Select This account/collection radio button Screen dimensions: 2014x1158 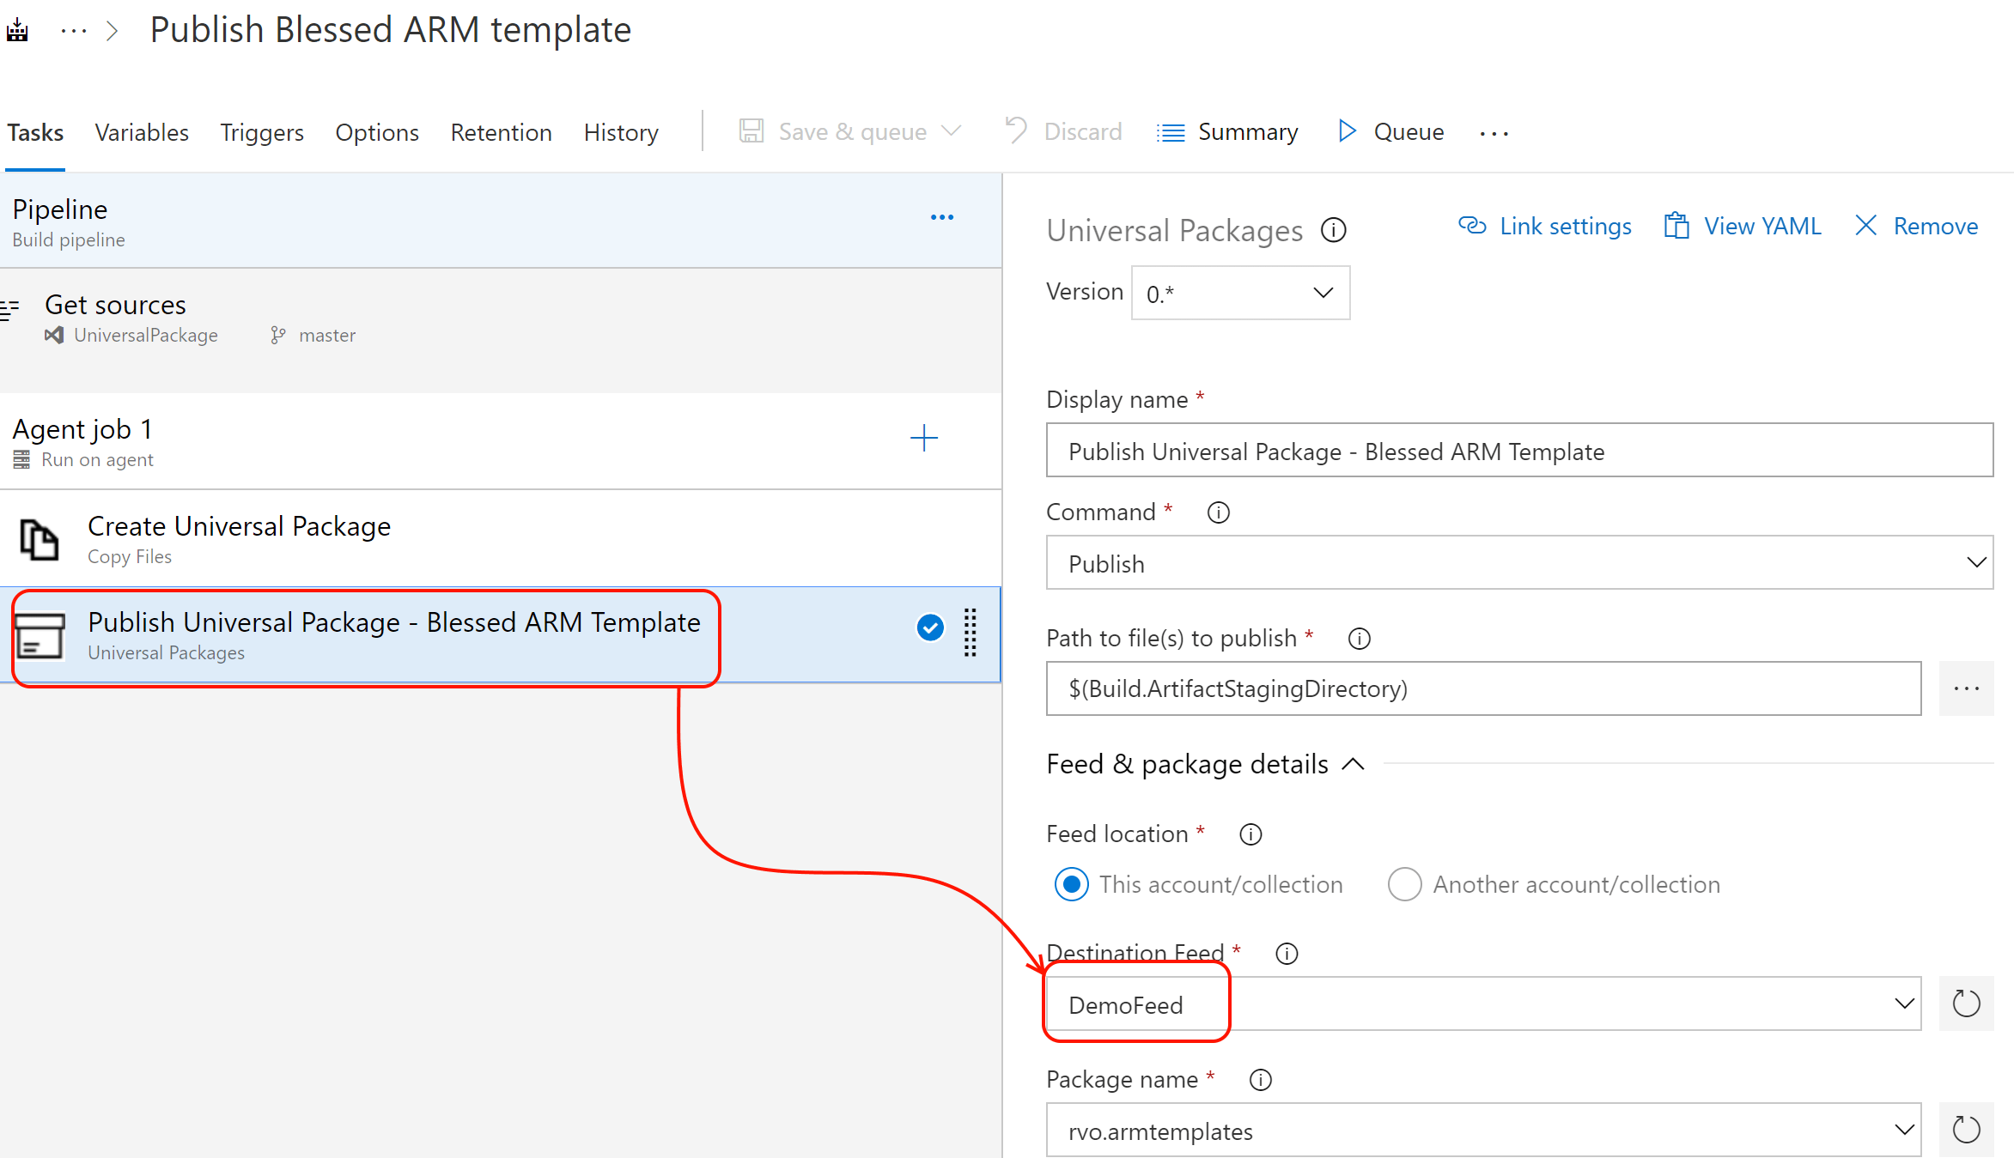(x=1071, y=884)
